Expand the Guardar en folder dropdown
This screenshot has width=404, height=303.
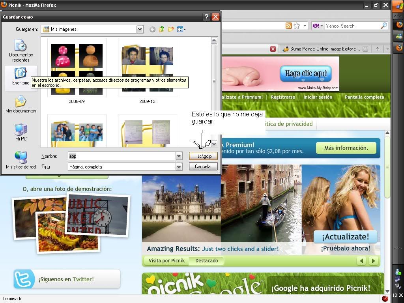click(140, 29)
